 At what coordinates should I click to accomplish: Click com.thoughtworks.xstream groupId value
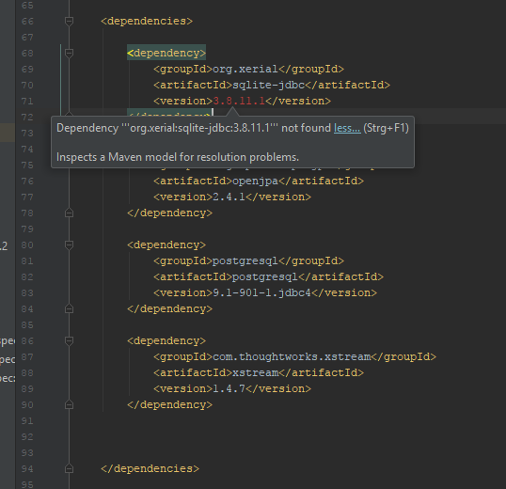pos(292,356)
